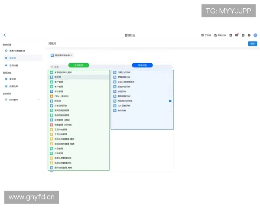Click the 极简进销存管理_搭建 app icon
The height and width of the screenshot is (208, 260).
point(52,144)
